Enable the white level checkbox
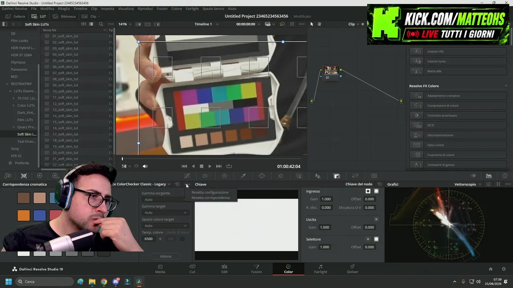The width and height of the screenshot is (513, 288). click(182, 239)
